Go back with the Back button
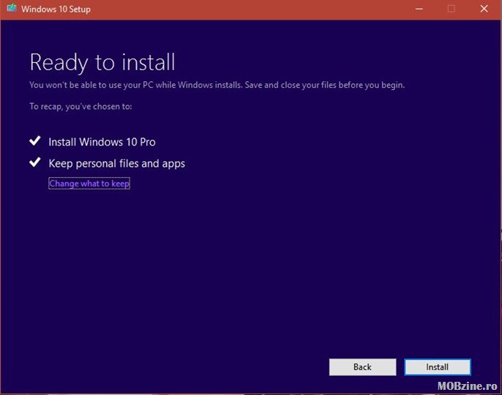 click(362, 366)
